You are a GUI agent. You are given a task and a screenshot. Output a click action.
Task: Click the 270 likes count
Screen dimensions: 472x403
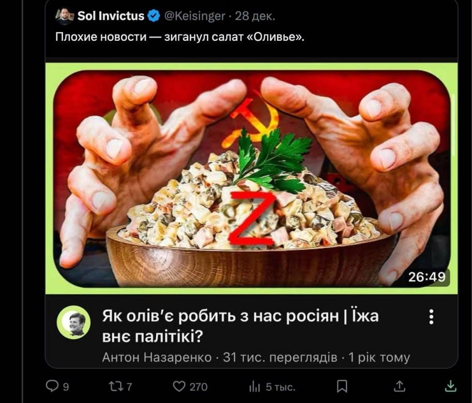pos(199,387)
